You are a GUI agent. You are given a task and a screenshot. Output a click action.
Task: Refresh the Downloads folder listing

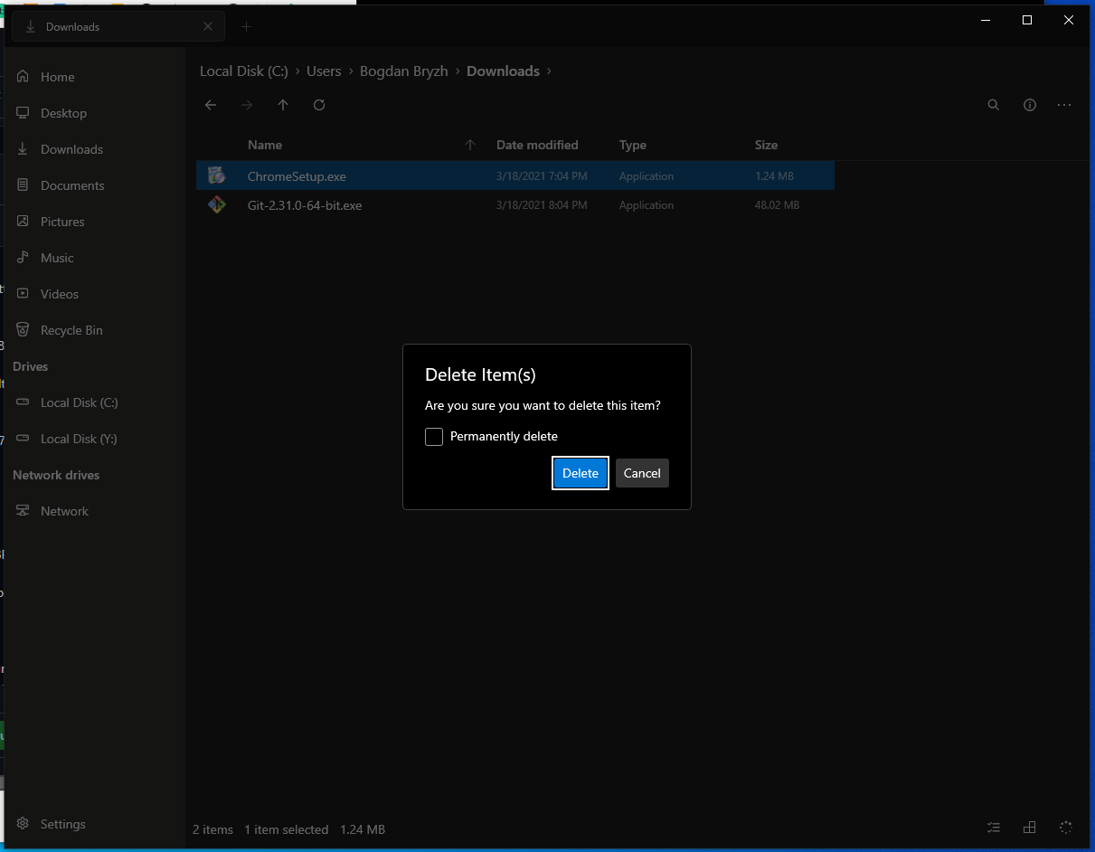(x=319, y=105)
